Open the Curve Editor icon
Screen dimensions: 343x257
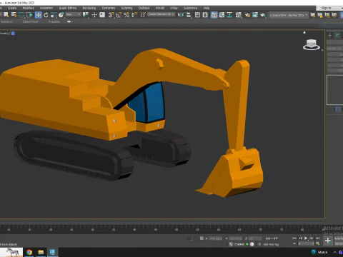point(222,15)
